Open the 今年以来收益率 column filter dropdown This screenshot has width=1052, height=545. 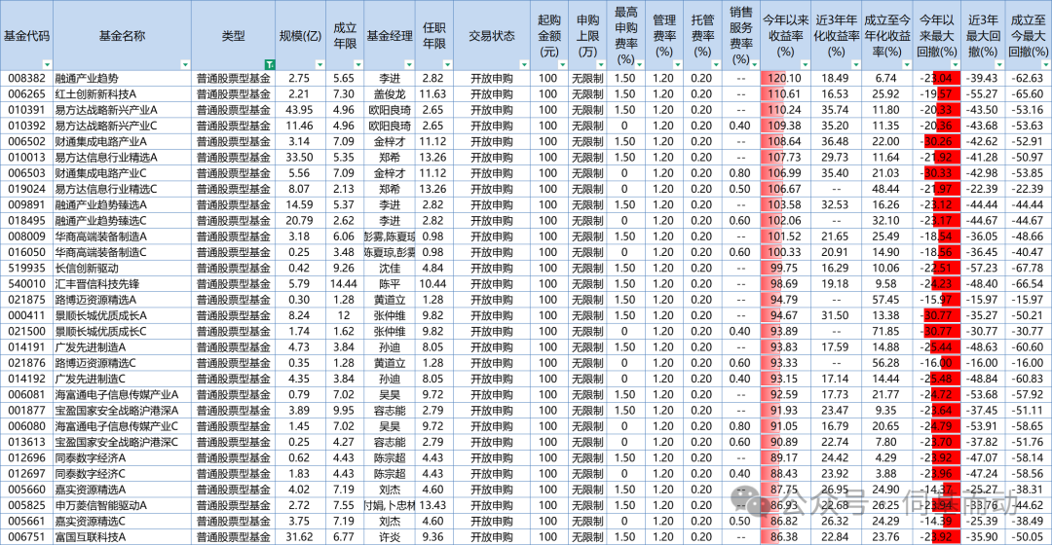pos(806,65)
